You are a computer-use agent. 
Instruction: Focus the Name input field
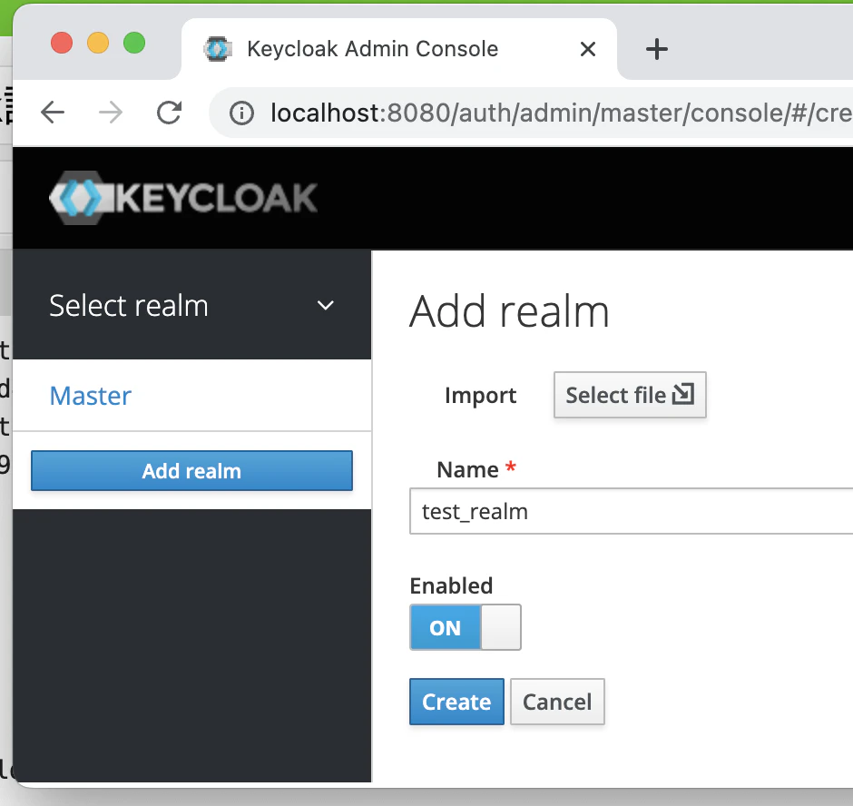pos(631,512)
